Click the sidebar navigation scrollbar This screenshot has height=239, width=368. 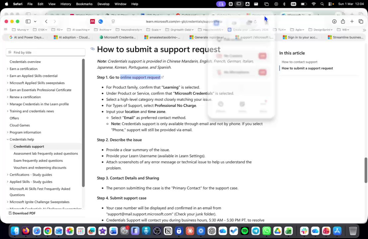tap(83, 123)
